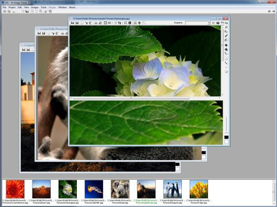Screen dimensions: 277x207
Task: Click the thumbnail strip's vertical scrollbar
Action: pyautogui.click(x=274, y=192)
